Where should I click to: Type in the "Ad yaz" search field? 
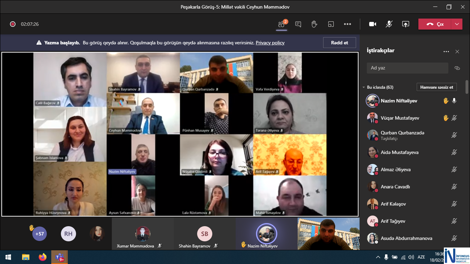click(x=407, y=68)
